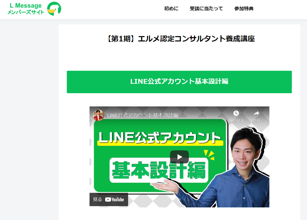Click the watch later clock icon
307x220 pixels.
[236, 113]
